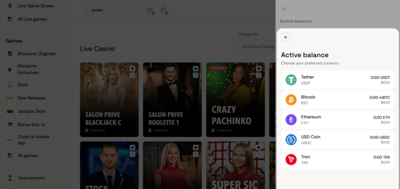Go to All games
Screen dimensions: 400x189
[28, 155]
